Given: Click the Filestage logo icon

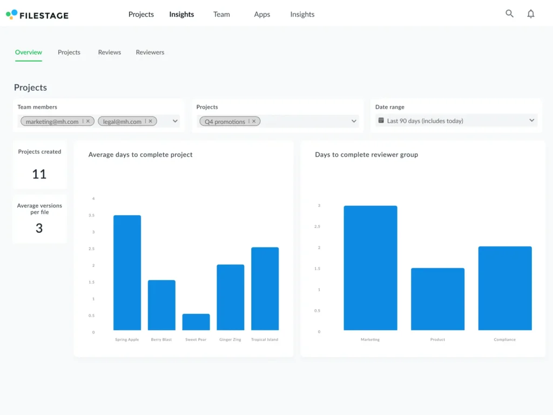Looking at the screenshot, I should point(10,14).
